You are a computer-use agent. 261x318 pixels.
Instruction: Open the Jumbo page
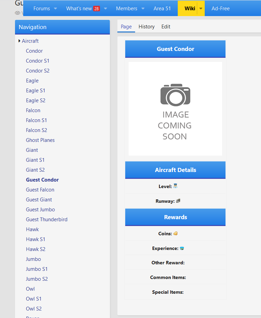click(33, 259)
